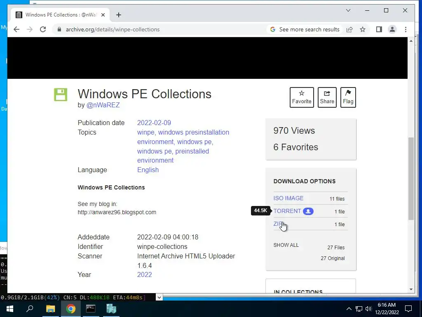Favorite this archive item
Viewport: 422px width, 317px height.
[302, 97]
